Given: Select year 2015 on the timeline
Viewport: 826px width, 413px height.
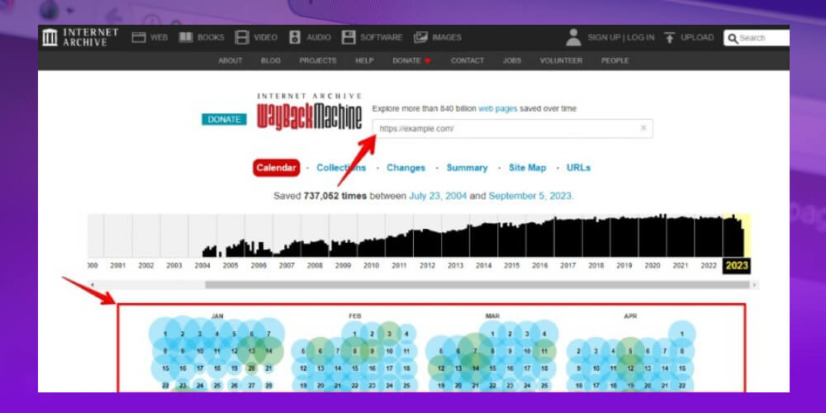Looking at the screenshot, I should (x=511, y=266).
